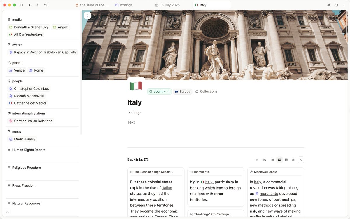Sort the backlinks list
Image resolution: width=350 pixels, height=219 pixels.
pyautogui.click(x=265, y=160)
